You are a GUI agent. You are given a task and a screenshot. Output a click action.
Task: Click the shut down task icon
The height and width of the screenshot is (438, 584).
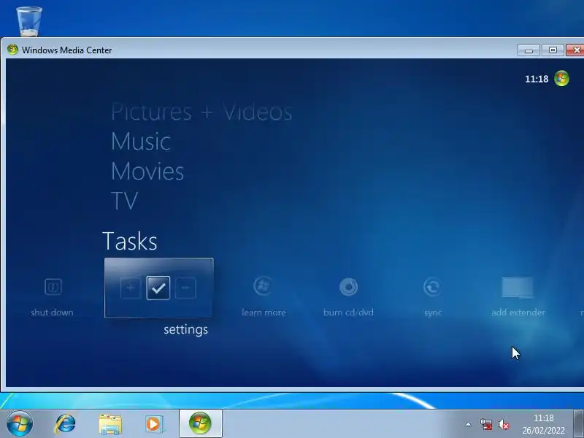(x=53, y=287)
